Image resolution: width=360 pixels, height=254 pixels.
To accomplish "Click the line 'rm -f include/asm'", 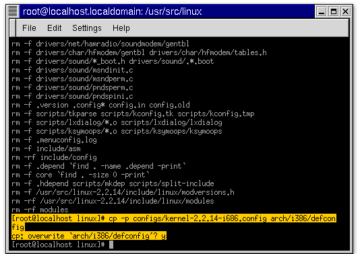I will 46,149.
